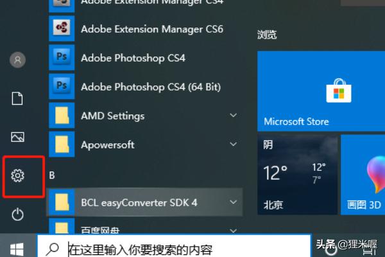The height and width of the screenshot is (257, 385).
Task: Expand the AMD Settings folder chevron
Action: point(233,116)
